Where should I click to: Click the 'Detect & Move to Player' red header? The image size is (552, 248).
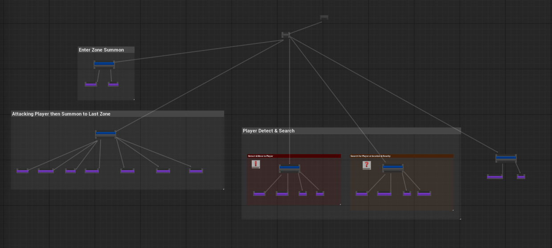click(x=294, y=156)
